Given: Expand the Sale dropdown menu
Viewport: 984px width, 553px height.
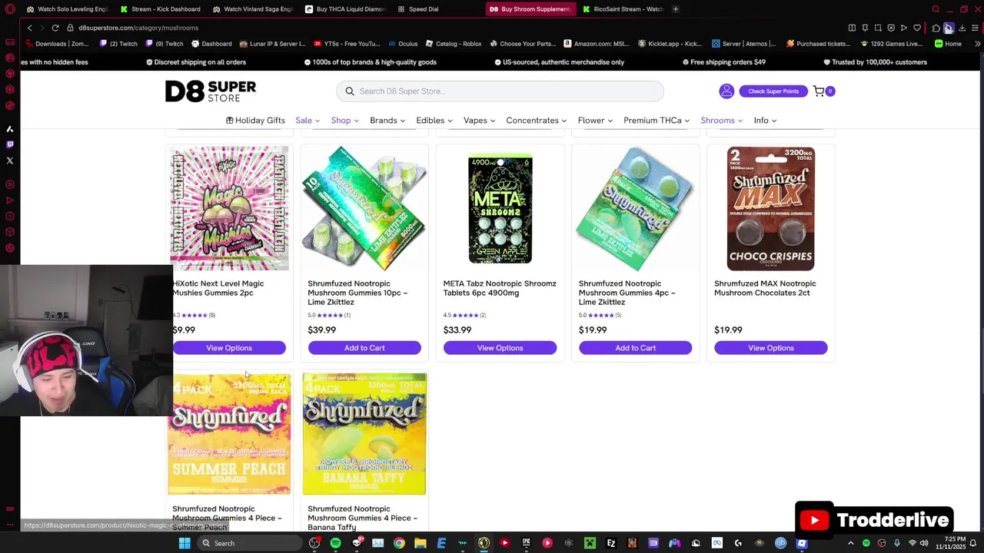Looking at the screenshot, I should pos(308,121).
